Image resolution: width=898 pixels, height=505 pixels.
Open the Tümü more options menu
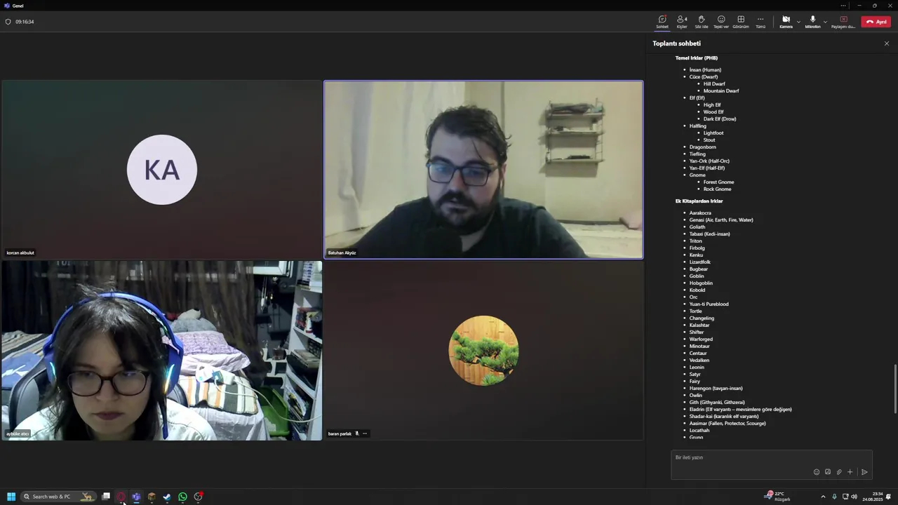(760, 22)
